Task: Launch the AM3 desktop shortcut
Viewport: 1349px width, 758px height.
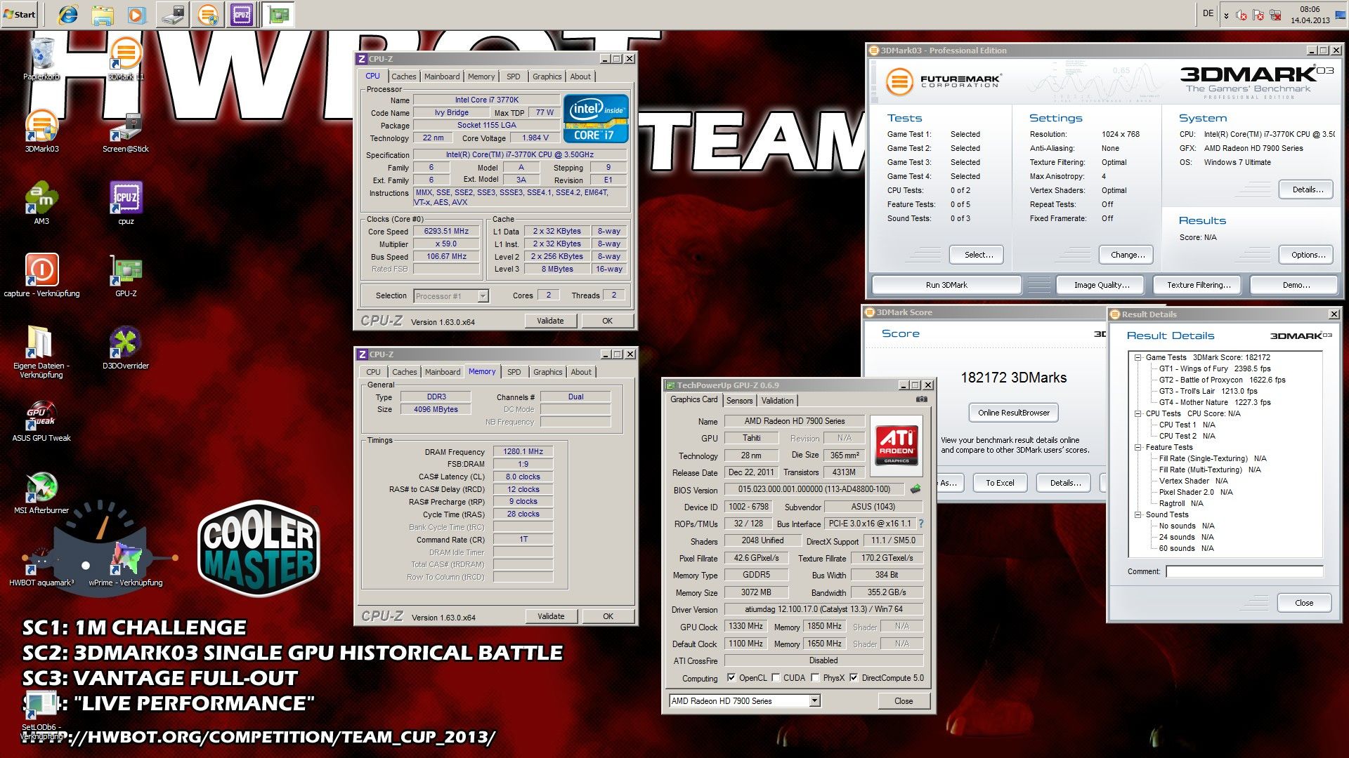Action: pyautogui.click(x=41, y=203)
